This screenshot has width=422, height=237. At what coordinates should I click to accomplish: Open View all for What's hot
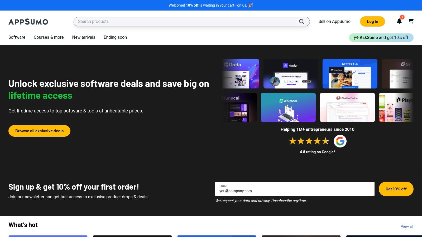(407, 226)
